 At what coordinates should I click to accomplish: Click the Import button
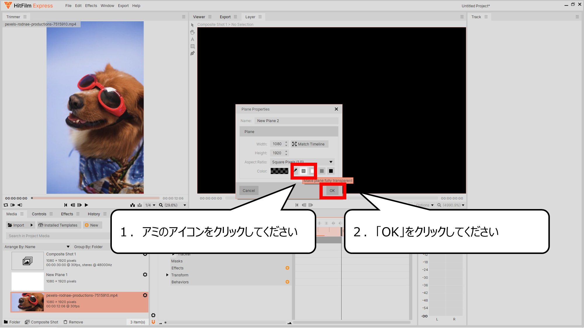(18, 225)
